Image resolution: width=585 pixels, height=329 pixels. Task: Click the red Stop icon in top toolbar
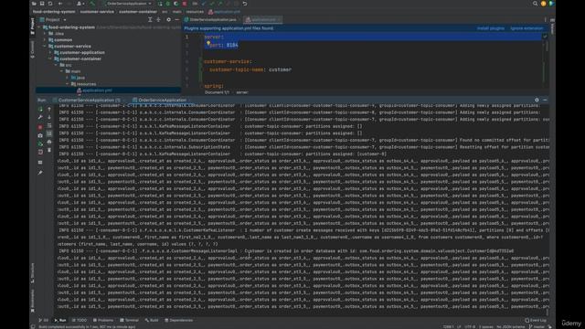[185, 4]
